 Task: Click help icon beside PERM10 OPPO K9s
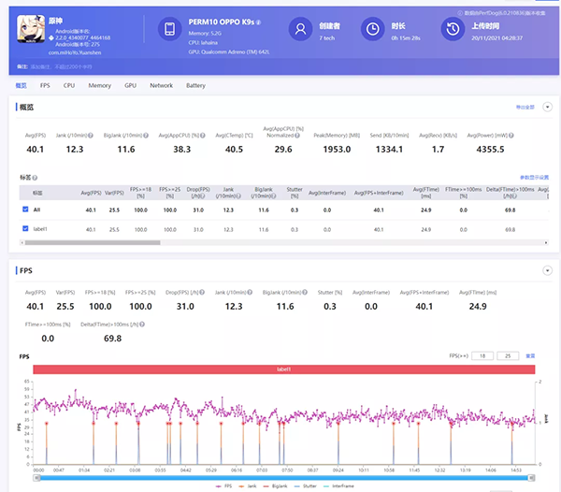260,22
